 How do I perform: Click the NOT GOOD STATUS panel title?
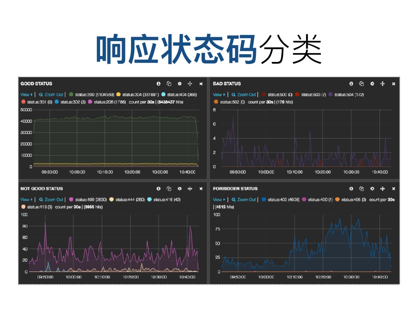pyautogui.click(x=42, y=188)
